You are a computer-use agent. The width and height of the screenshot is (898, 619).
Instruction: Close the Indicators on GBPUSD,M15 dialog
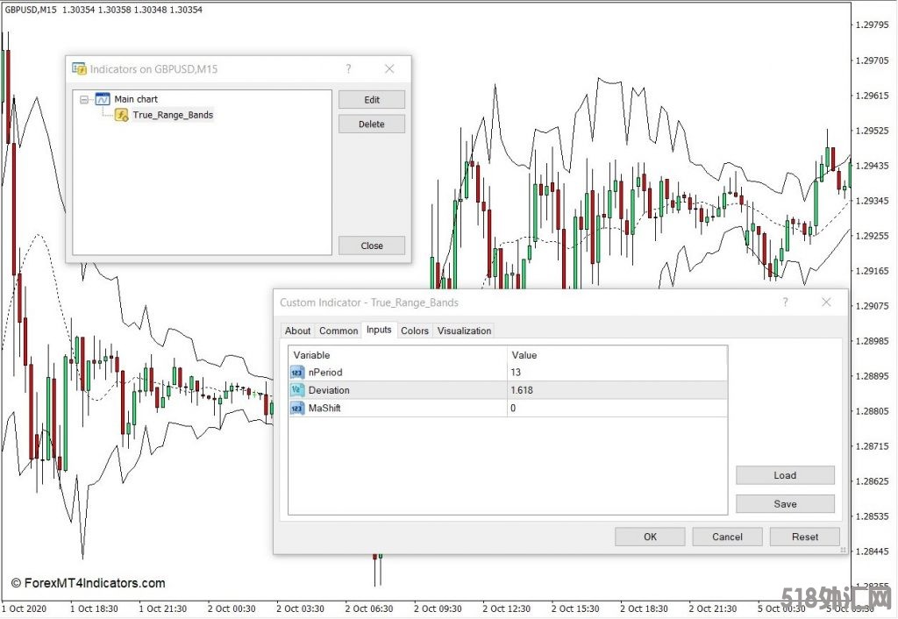(389, 69)
